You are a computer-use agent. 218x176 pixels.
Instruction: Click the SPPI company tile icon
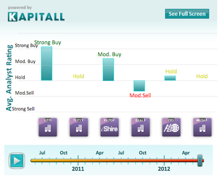click(48, 127)
